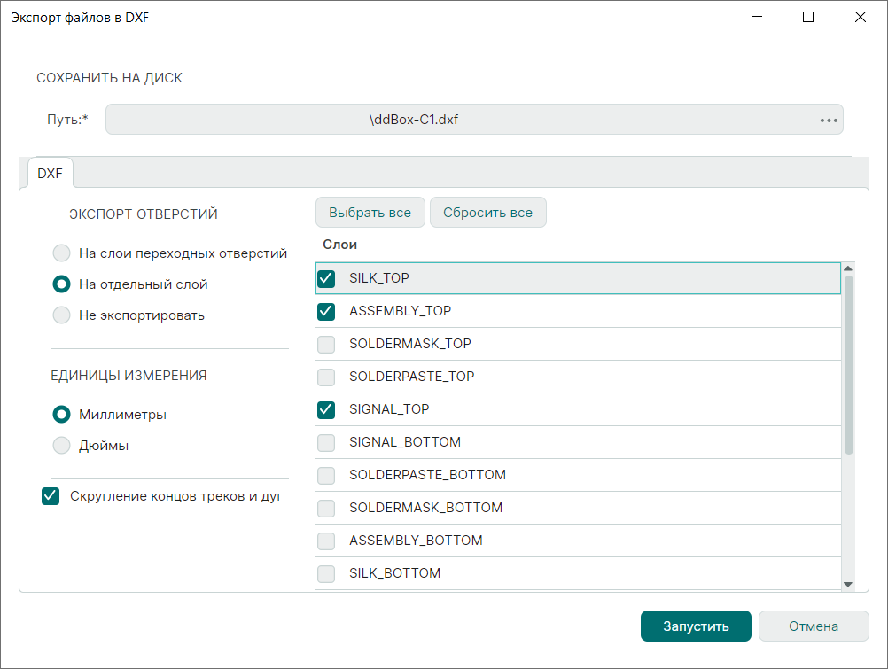Disable the SIGNAL_TOP layer checkbox
The height and width of the screenshot is (669, 888).
pos(326,409)
